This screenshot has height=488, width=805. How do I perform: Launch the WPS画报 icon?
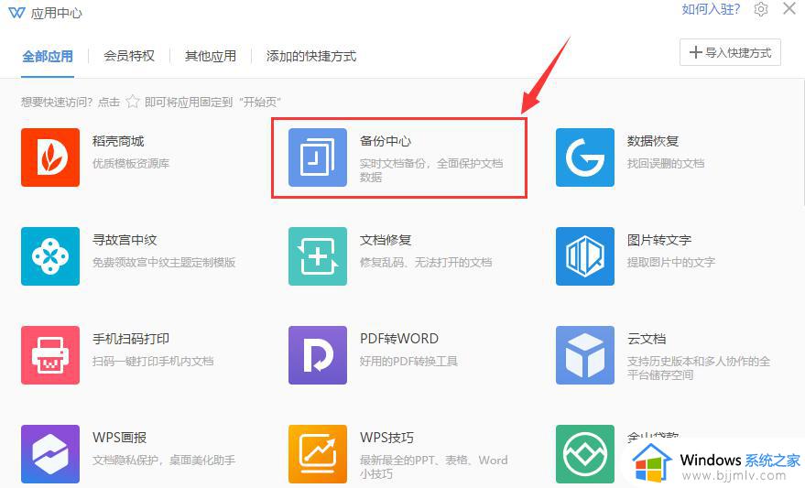[x=50, y=454]
